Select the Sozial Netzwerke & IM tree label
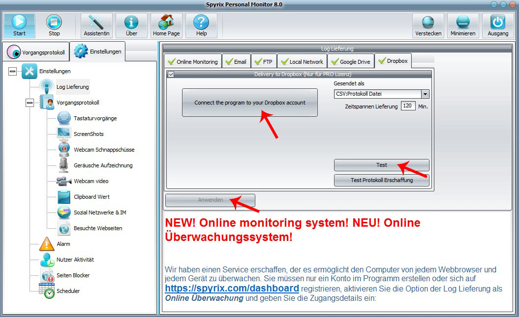Screen dimensions: 519x317 [100, 212]
